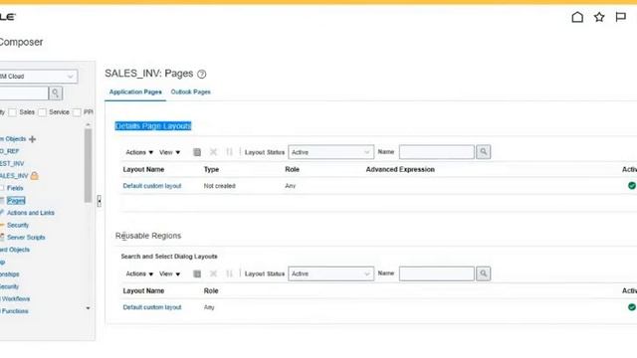The image size is (637, 358).
Task: Click the duplicate icon in Search and Select toolbar
Action: click(197, 274)
